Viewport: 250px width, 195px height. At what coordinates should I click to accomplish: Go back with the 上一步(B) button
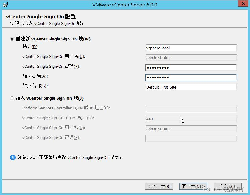click(159, 186)
